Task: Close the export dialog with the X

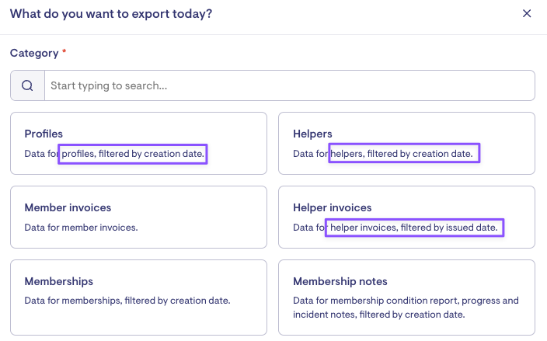Action: tap(527, 13)
